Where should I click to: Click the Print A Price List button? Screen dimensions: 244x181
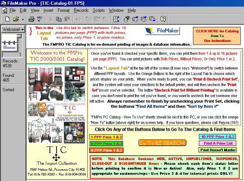(218, 143)
